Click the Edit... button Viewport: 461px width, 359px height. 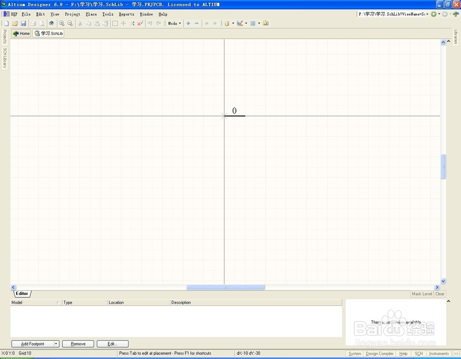[x=112, y=344]
